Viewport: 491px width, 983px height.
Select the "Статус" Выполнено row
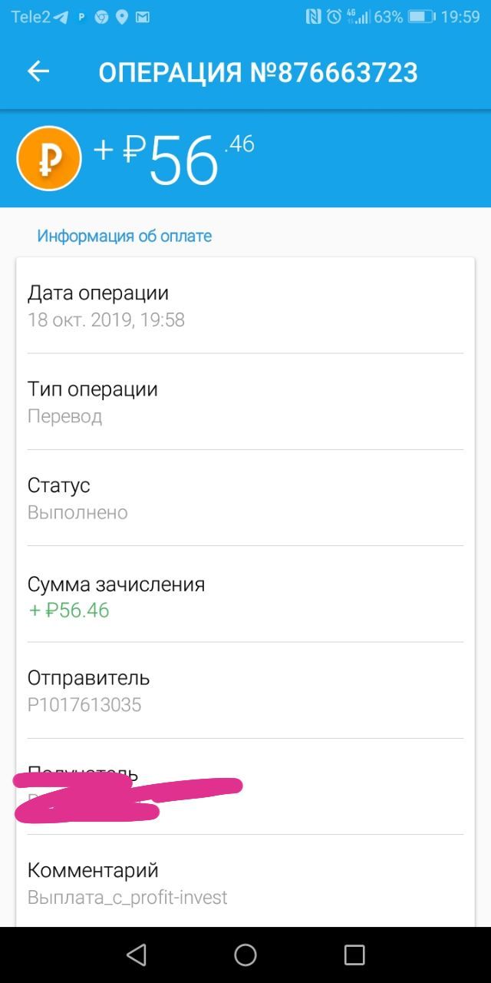coord(245,498)
